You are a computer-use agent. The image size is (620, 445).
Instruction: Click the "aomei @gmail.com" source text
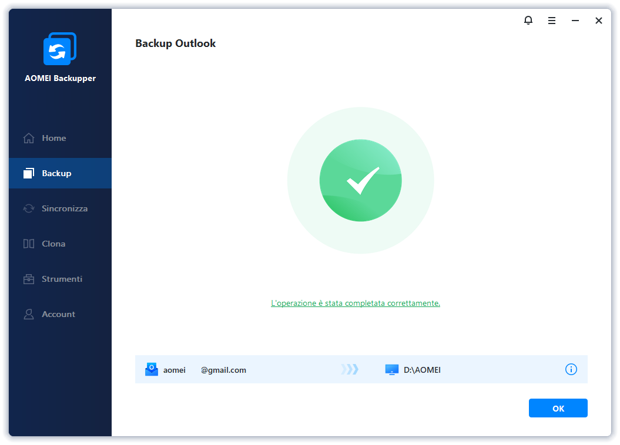click(x=205, y=370)
